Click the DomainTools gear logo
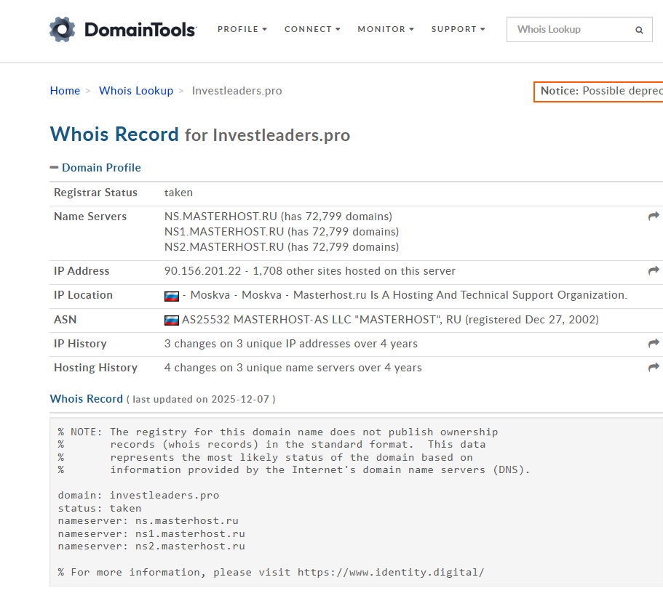Image resolution: width=663 pixels, height=601 pixels. [63, 29]
